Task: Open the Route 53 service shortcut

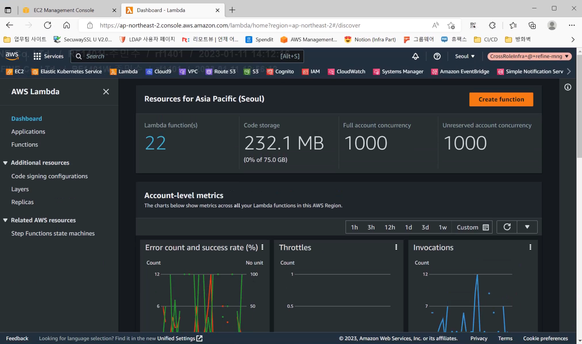Action: (221, 72)
